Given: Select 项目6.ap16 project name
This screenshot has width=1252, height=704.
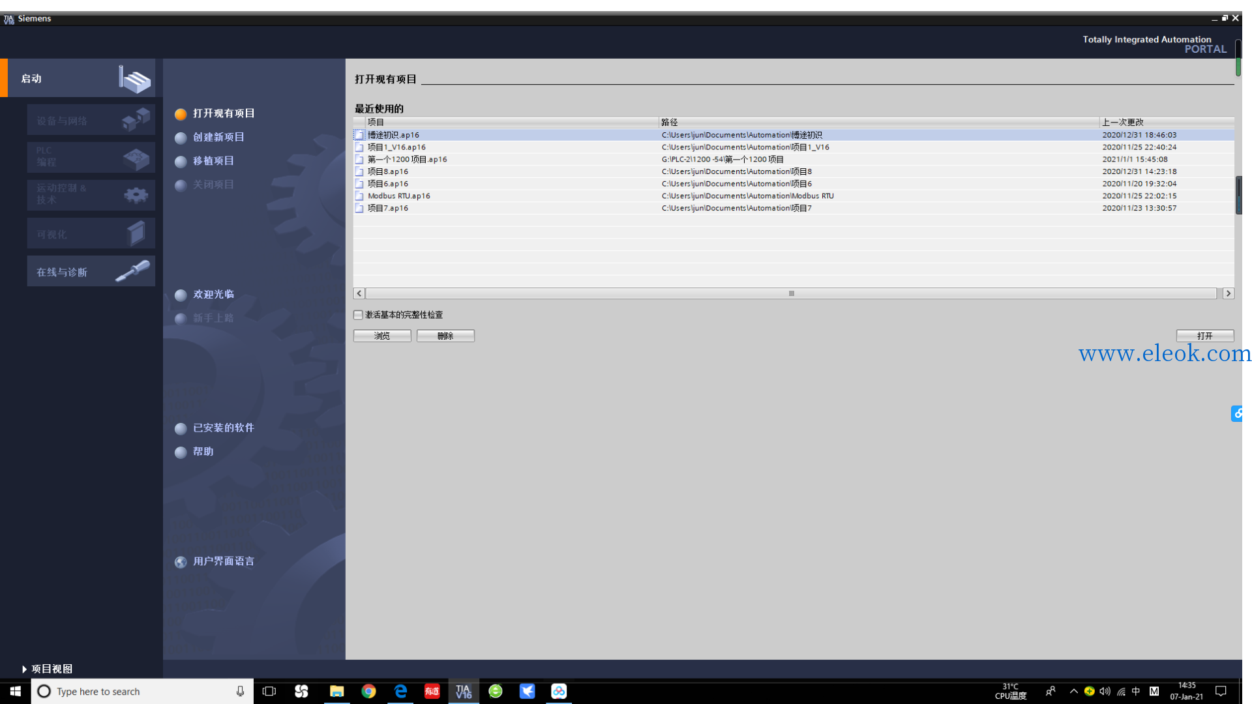Looking at the screenshot, I should tap(388, 184).
